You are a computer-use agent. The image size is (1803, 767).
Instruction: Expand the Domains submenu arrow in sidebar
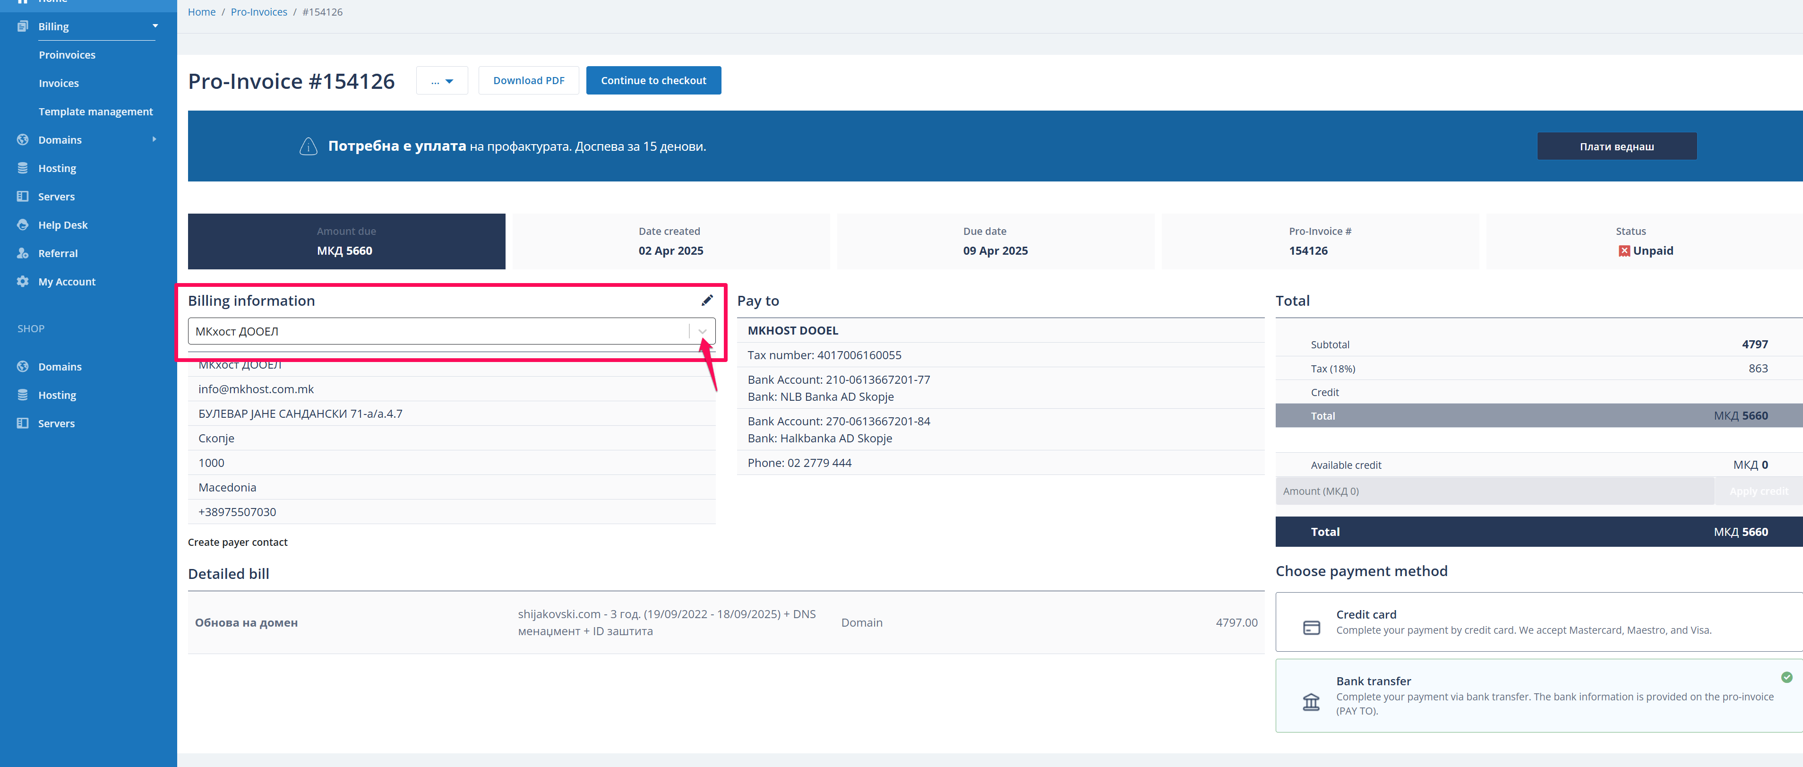coord(154,139)
